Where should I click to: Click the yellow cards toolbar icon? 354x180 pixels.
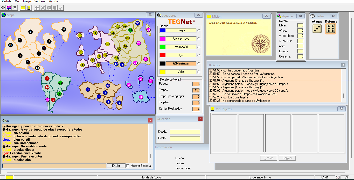(x=29, y=8)
